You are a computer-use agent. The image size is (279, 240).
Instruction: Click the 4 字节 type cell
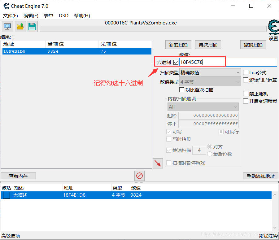[x=118, y=195]
